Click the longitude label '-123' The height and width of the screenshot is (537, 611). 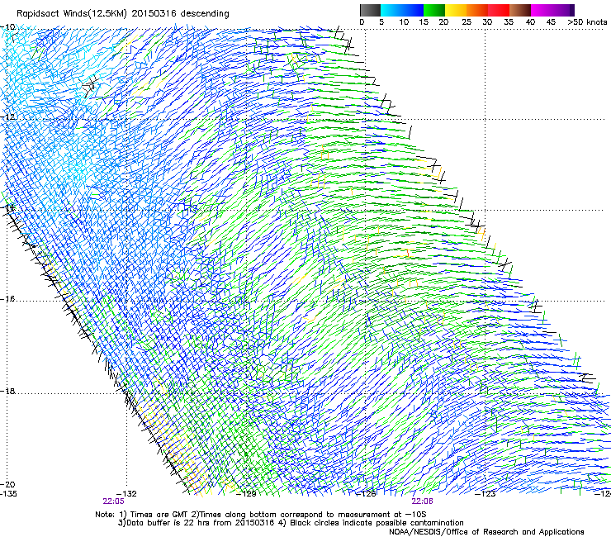[485, 494]
